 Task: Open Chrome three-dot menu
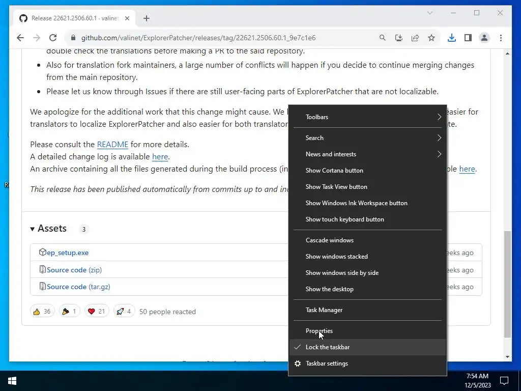click(501, 38)
